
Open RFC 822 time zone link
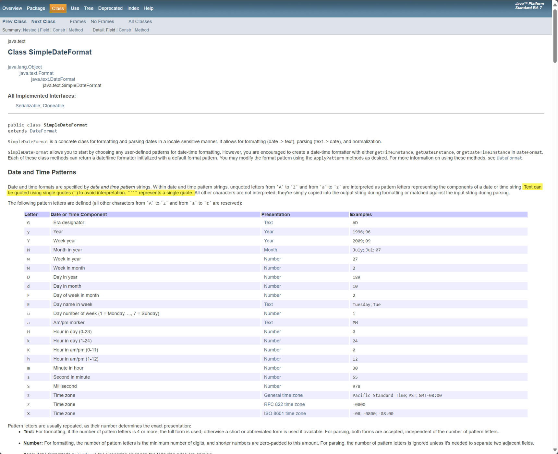click(x=285, y=404)
